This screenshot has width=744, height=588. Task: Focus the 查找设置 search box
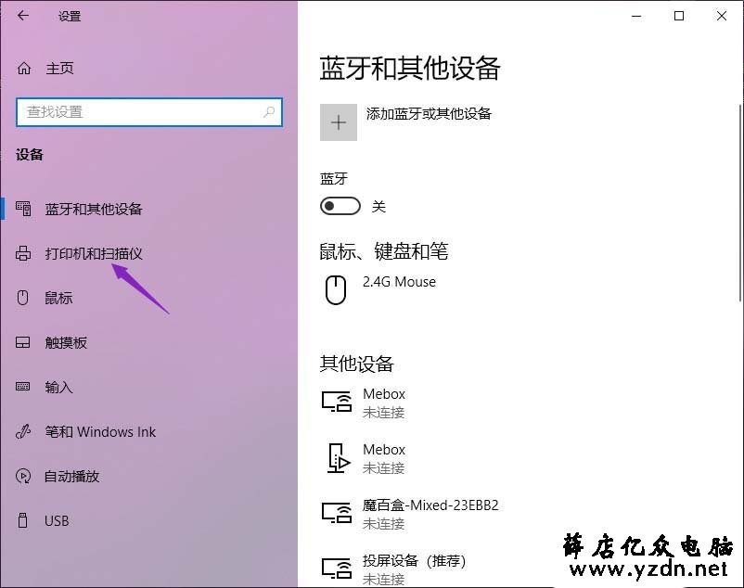click(149, 112)
